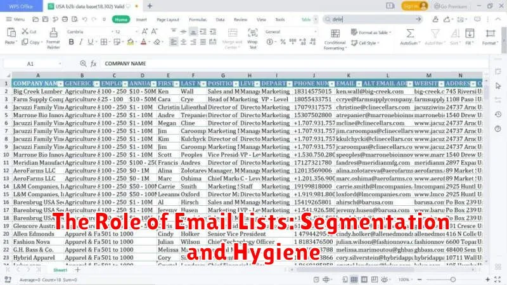Expand the Cambria font name dropdown
The image size is (507, 285).
coord(99,31)
